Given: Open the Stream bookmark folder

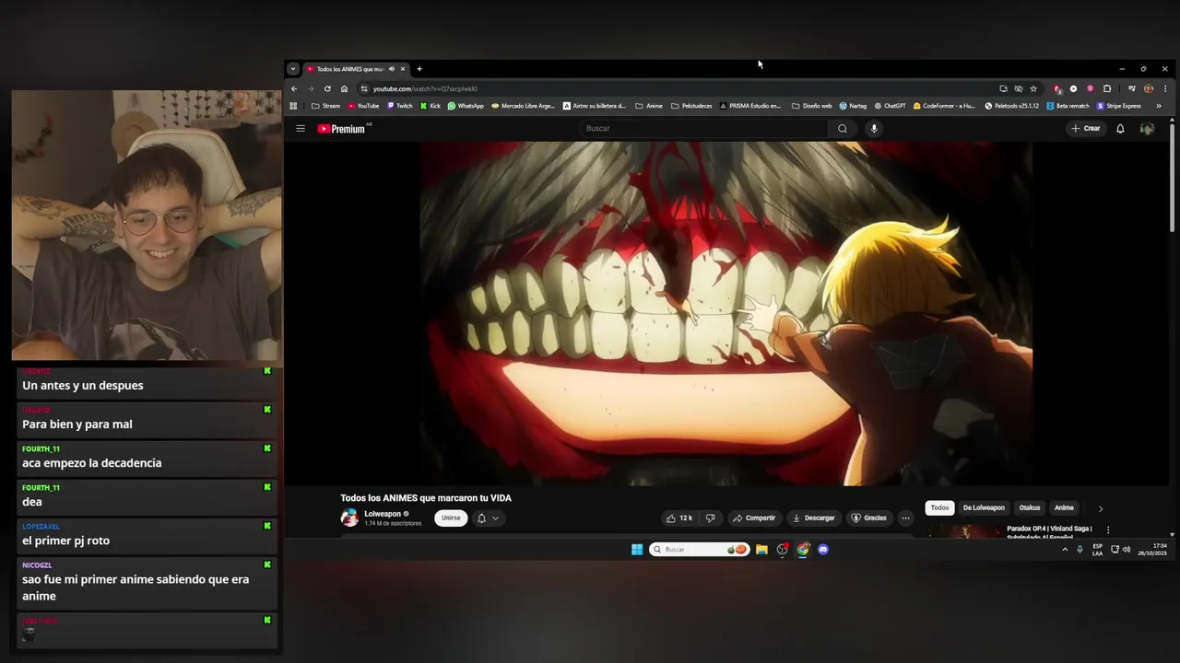Looking at the screenshot, I should (325, 106).
